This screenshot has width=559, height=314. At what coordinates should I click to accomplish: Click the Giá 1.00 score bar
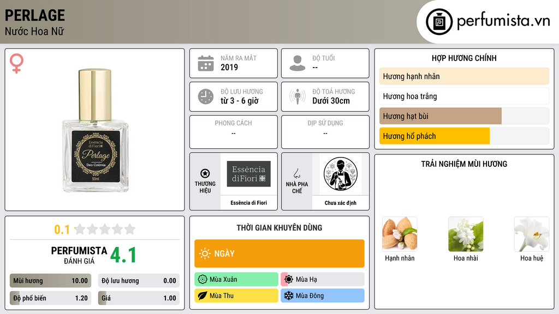[139, 298]
